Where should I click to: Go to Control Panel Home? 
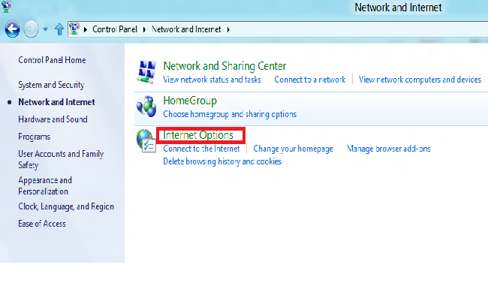tap(52, 60)
